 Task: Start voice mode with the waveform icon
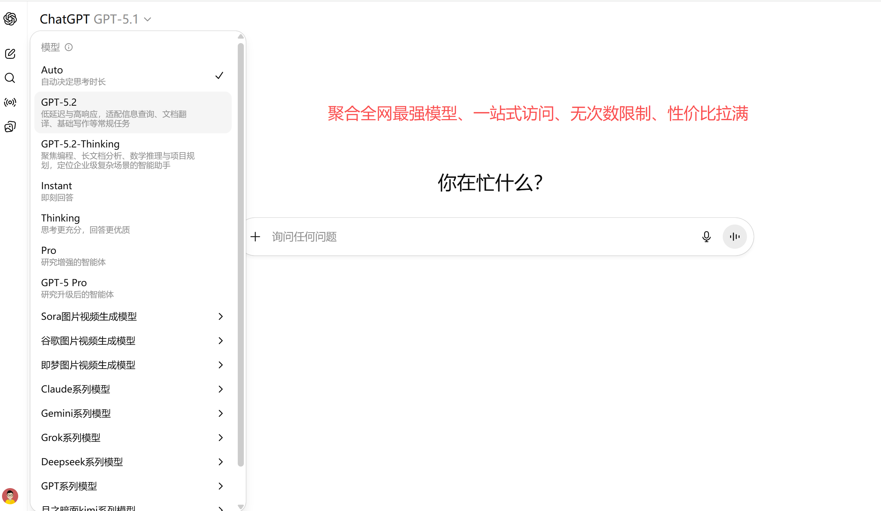click(735, 237)
